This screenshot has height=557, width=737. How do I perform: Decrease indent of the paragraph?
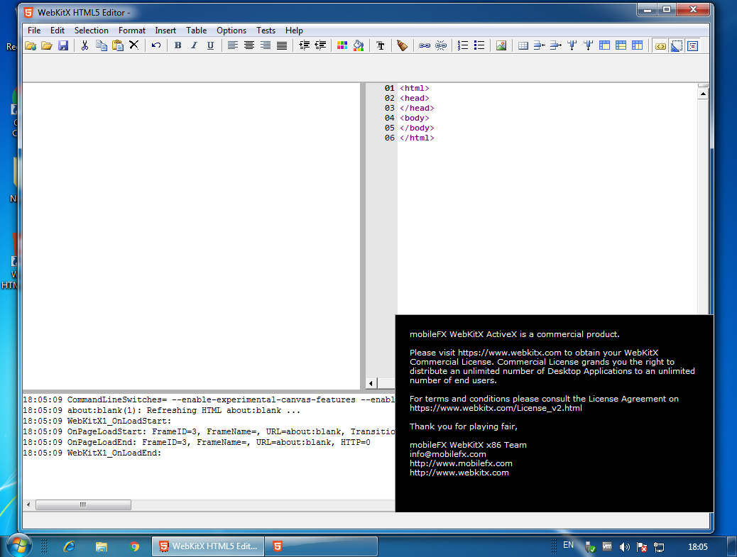click(x=320, y=45)
